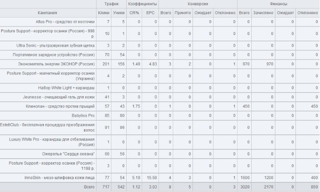
Task: Click the CR% column header
Action: point(134,12)
